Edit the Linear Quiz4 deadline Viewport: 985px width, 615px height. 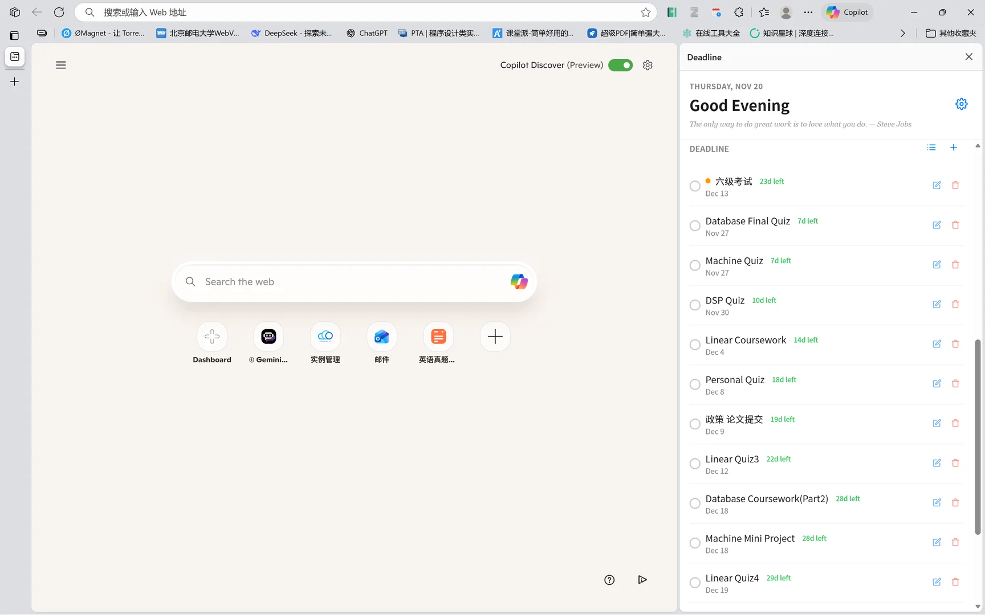pos(937,582)
